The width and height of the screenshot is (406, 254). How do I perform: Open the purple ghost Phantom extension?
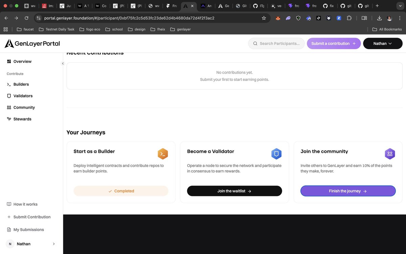(x=288, y=18)
